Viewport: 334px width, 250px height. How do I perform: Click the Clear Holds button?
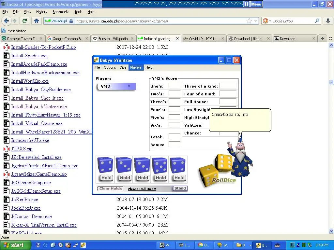tap(110, 188)
